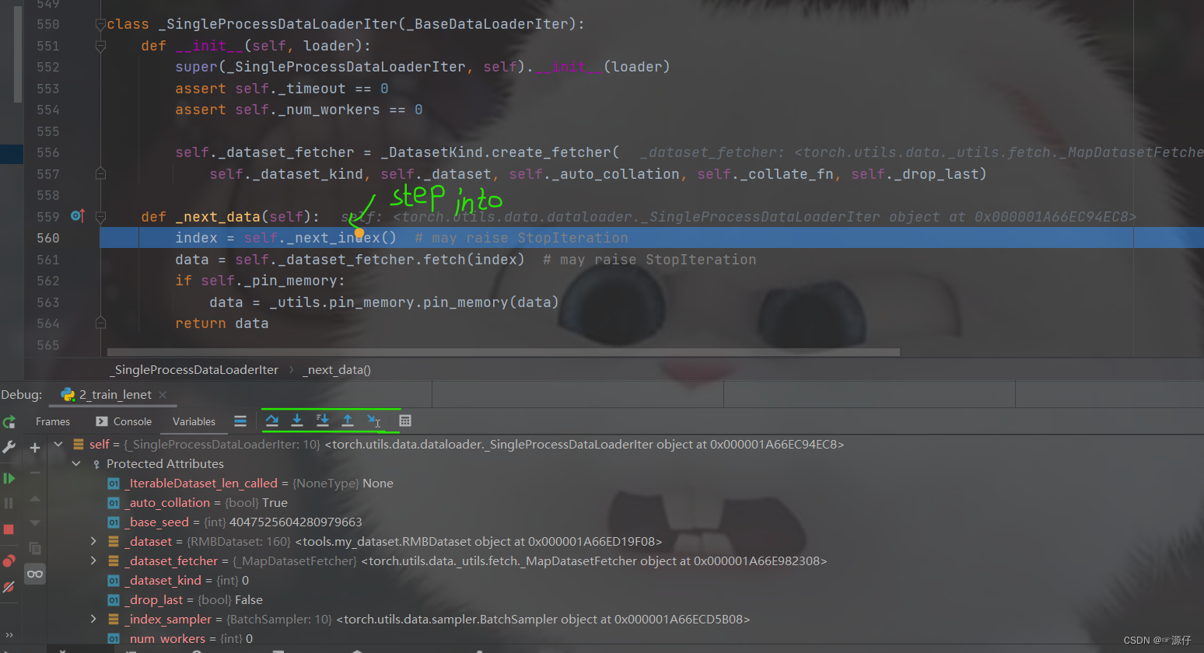Collapse the __init__ fold marker at line 551
The height and width of the screenshot is (653, 1204).
[100, 46]
